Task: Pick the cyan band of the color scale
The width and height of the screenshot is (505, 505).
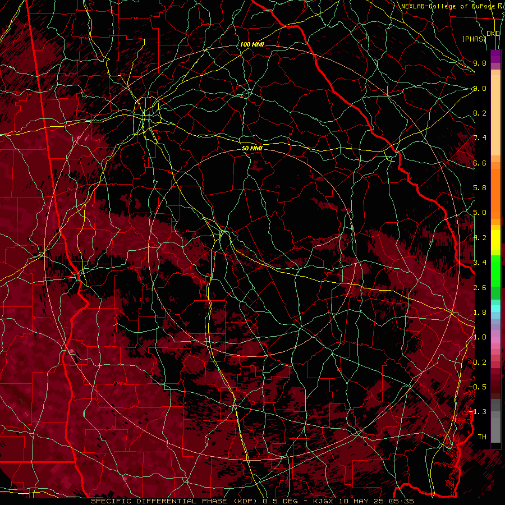Action: pyautogui.click(x=495, y=309)
